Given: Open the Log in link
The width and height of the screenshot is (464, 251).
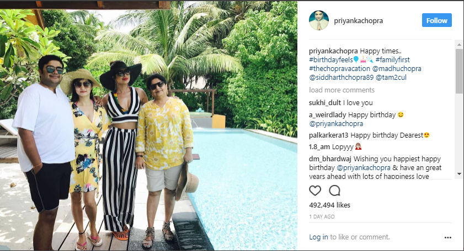Looking at the screenshot, I should (x=318, y=237).
